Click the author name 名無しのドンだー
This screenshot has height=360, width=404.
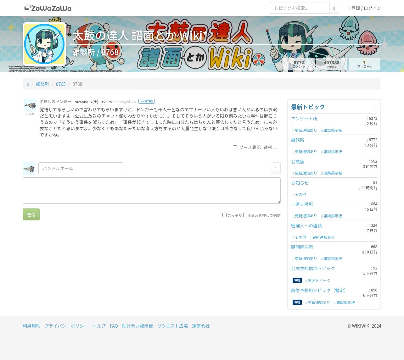pos(55,102)
